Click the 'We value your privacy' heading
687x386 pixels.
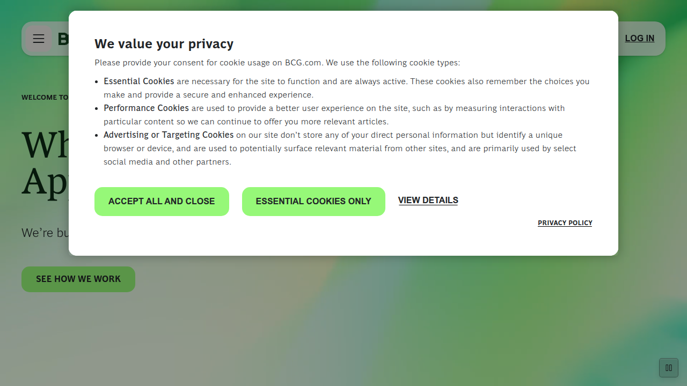coord(164,44)
